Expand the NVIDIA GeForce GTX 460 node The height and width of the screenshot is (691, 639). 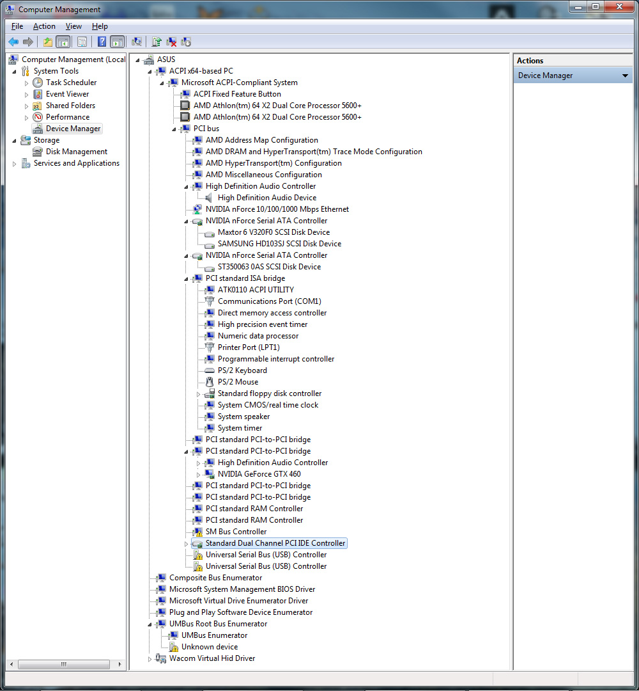(199, 475)
